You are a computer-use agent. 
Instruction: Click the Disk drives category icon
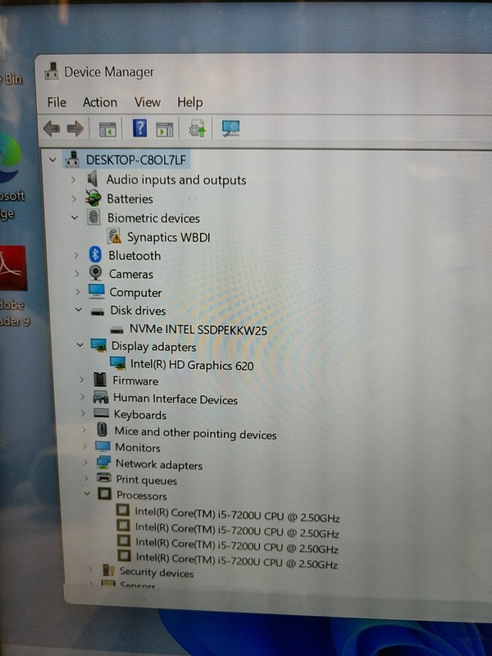[98, 312]
